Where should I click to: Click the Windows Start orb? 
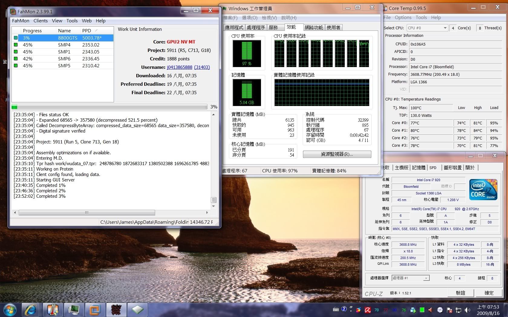click(10, 310)
